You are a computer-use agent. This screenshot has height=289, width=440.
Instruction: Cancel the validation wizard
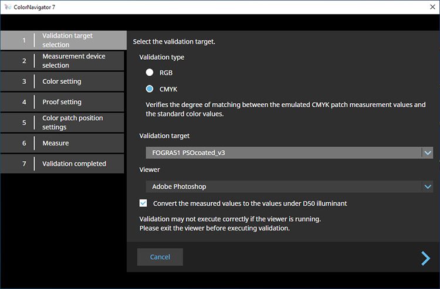[160, 257]
